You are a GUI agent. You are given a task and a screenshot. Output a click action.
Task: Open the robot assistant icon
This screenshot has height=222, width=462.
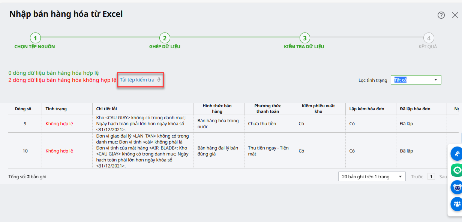(457, 187)
